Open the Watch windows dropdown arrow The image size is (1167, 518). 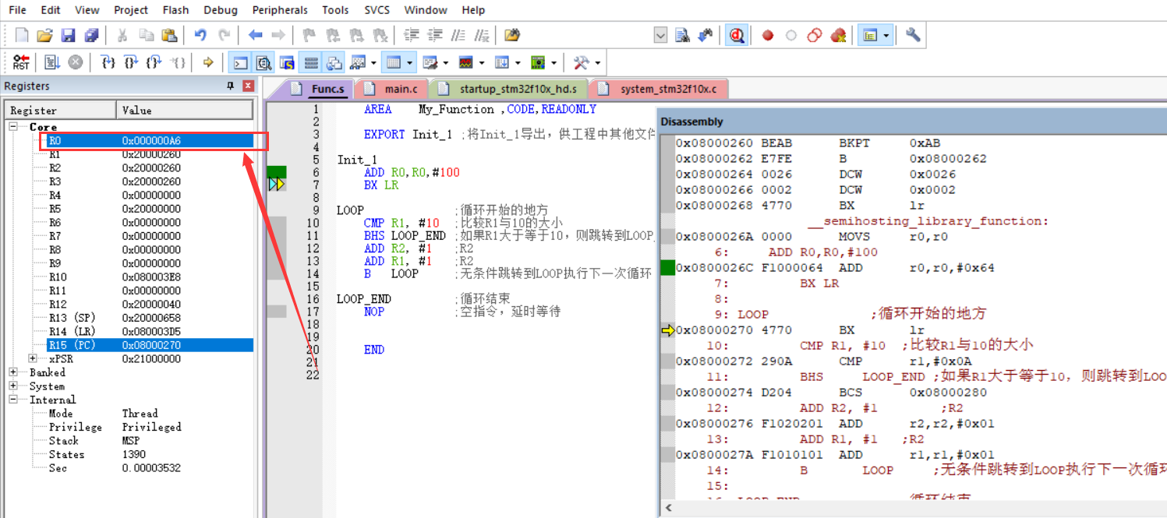point(373,62)
